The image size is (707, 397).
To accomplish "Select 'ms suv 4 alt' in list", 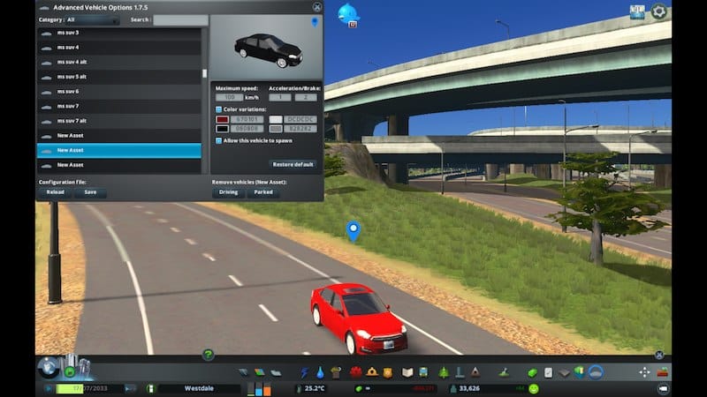I will [x=72, y=62].
